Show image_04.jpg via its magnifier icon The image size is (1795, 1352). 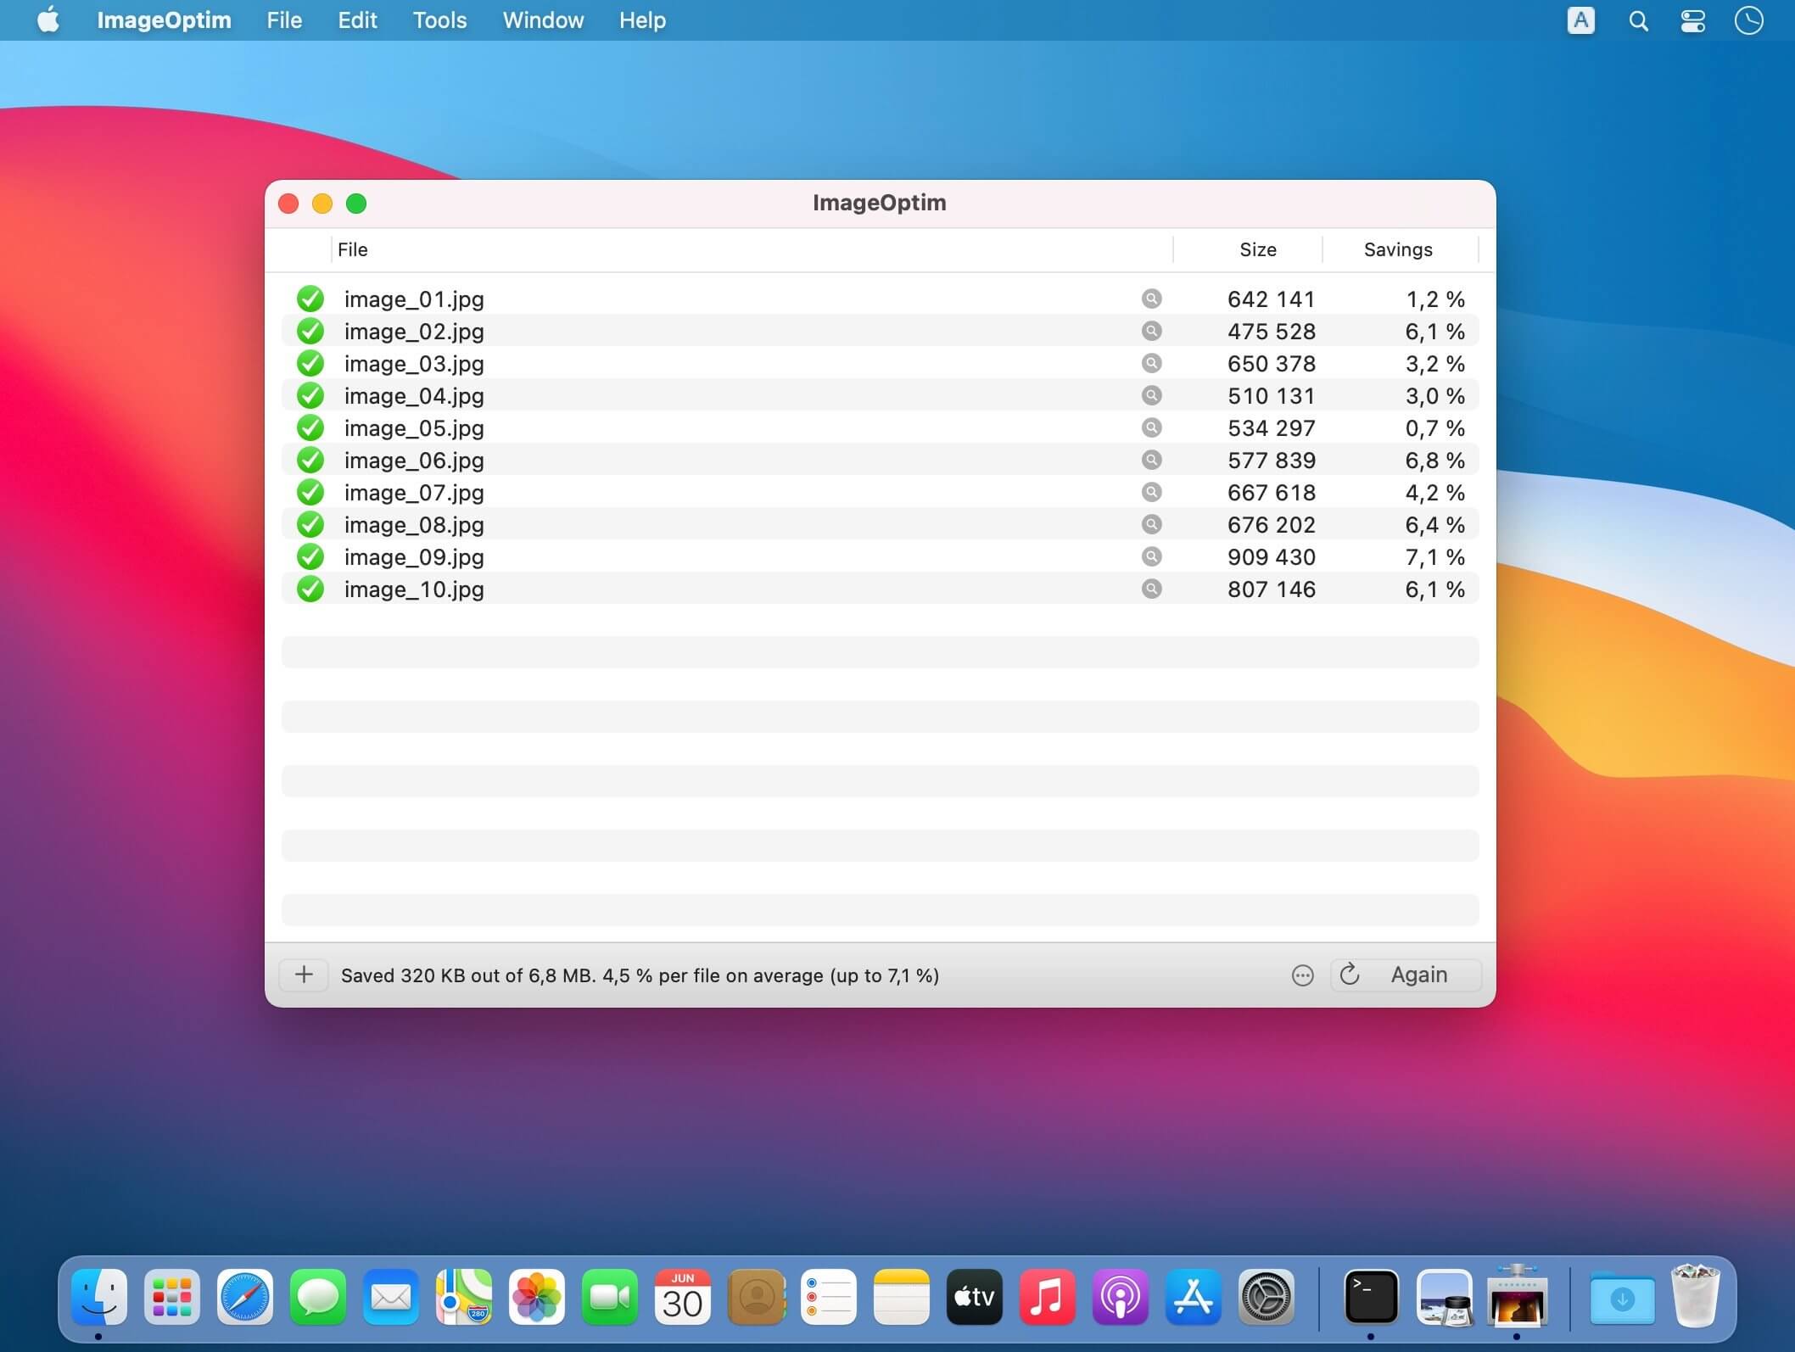1151,395
